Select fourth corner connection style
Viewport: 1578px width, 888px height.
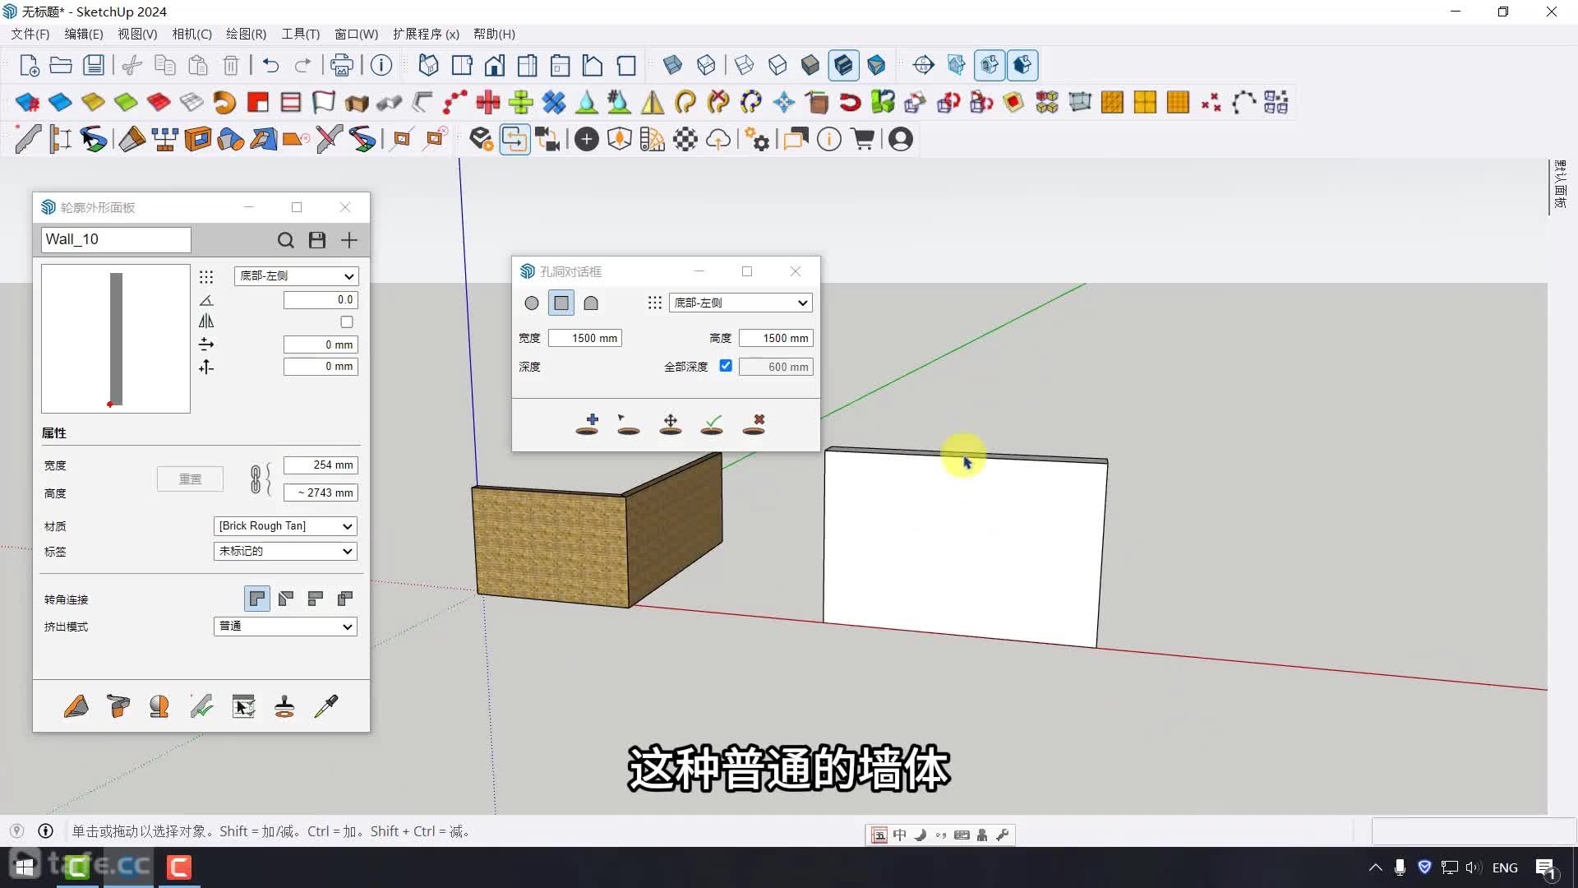(x=345, y=599)
